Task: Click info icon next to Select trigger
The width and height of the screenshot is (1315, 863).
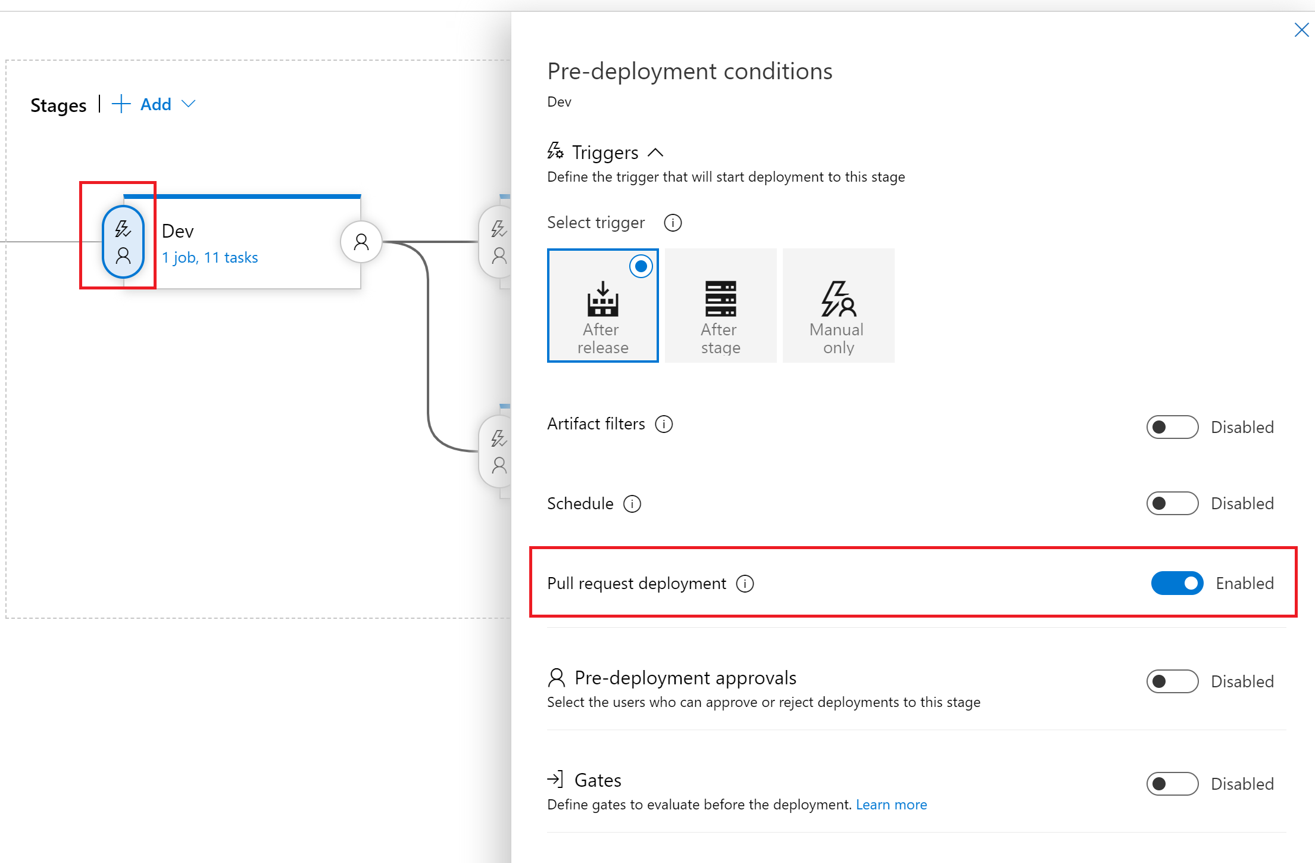Action: click(673, 223)
